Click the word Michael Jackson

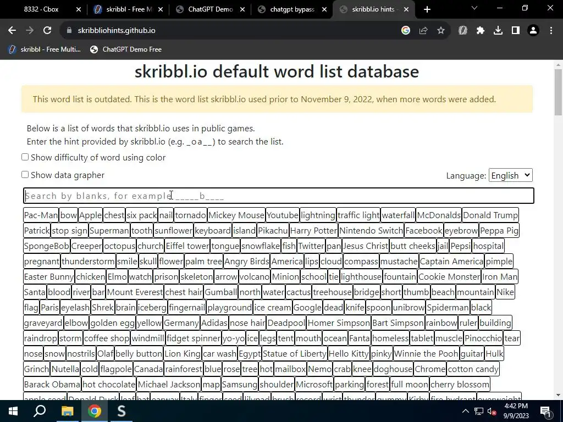click(169, 385)
